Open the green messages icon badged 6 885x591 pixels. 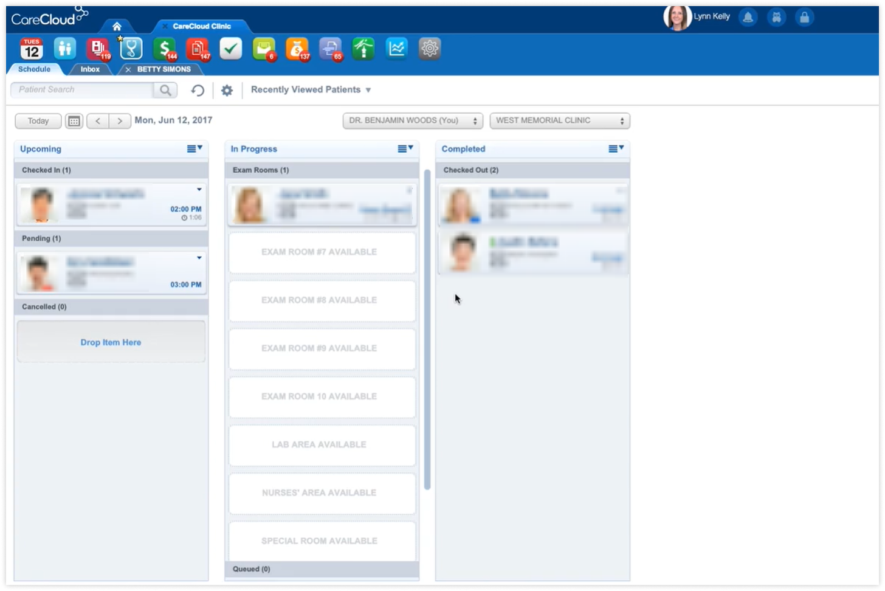(x=264, y=49)
